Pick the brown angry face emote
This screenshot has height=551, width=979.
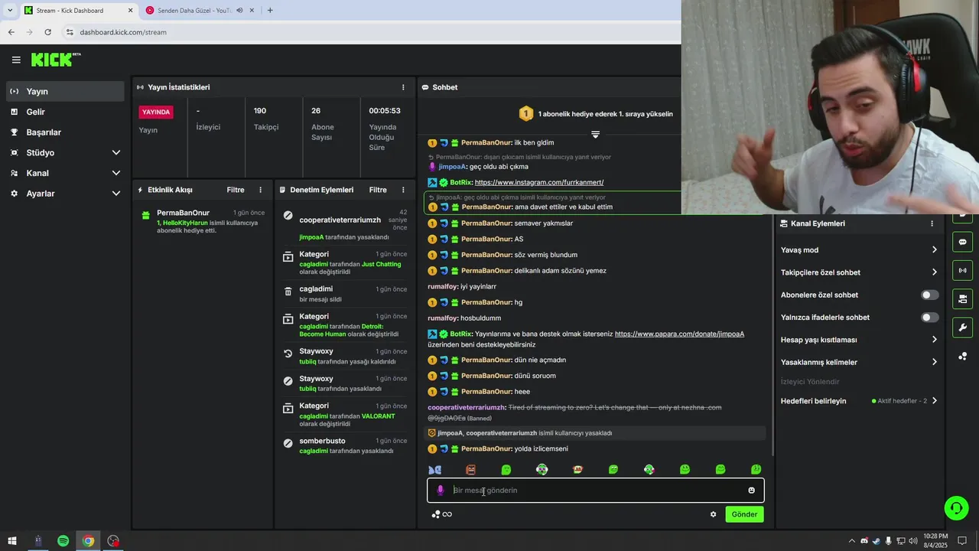pos(470,470)
